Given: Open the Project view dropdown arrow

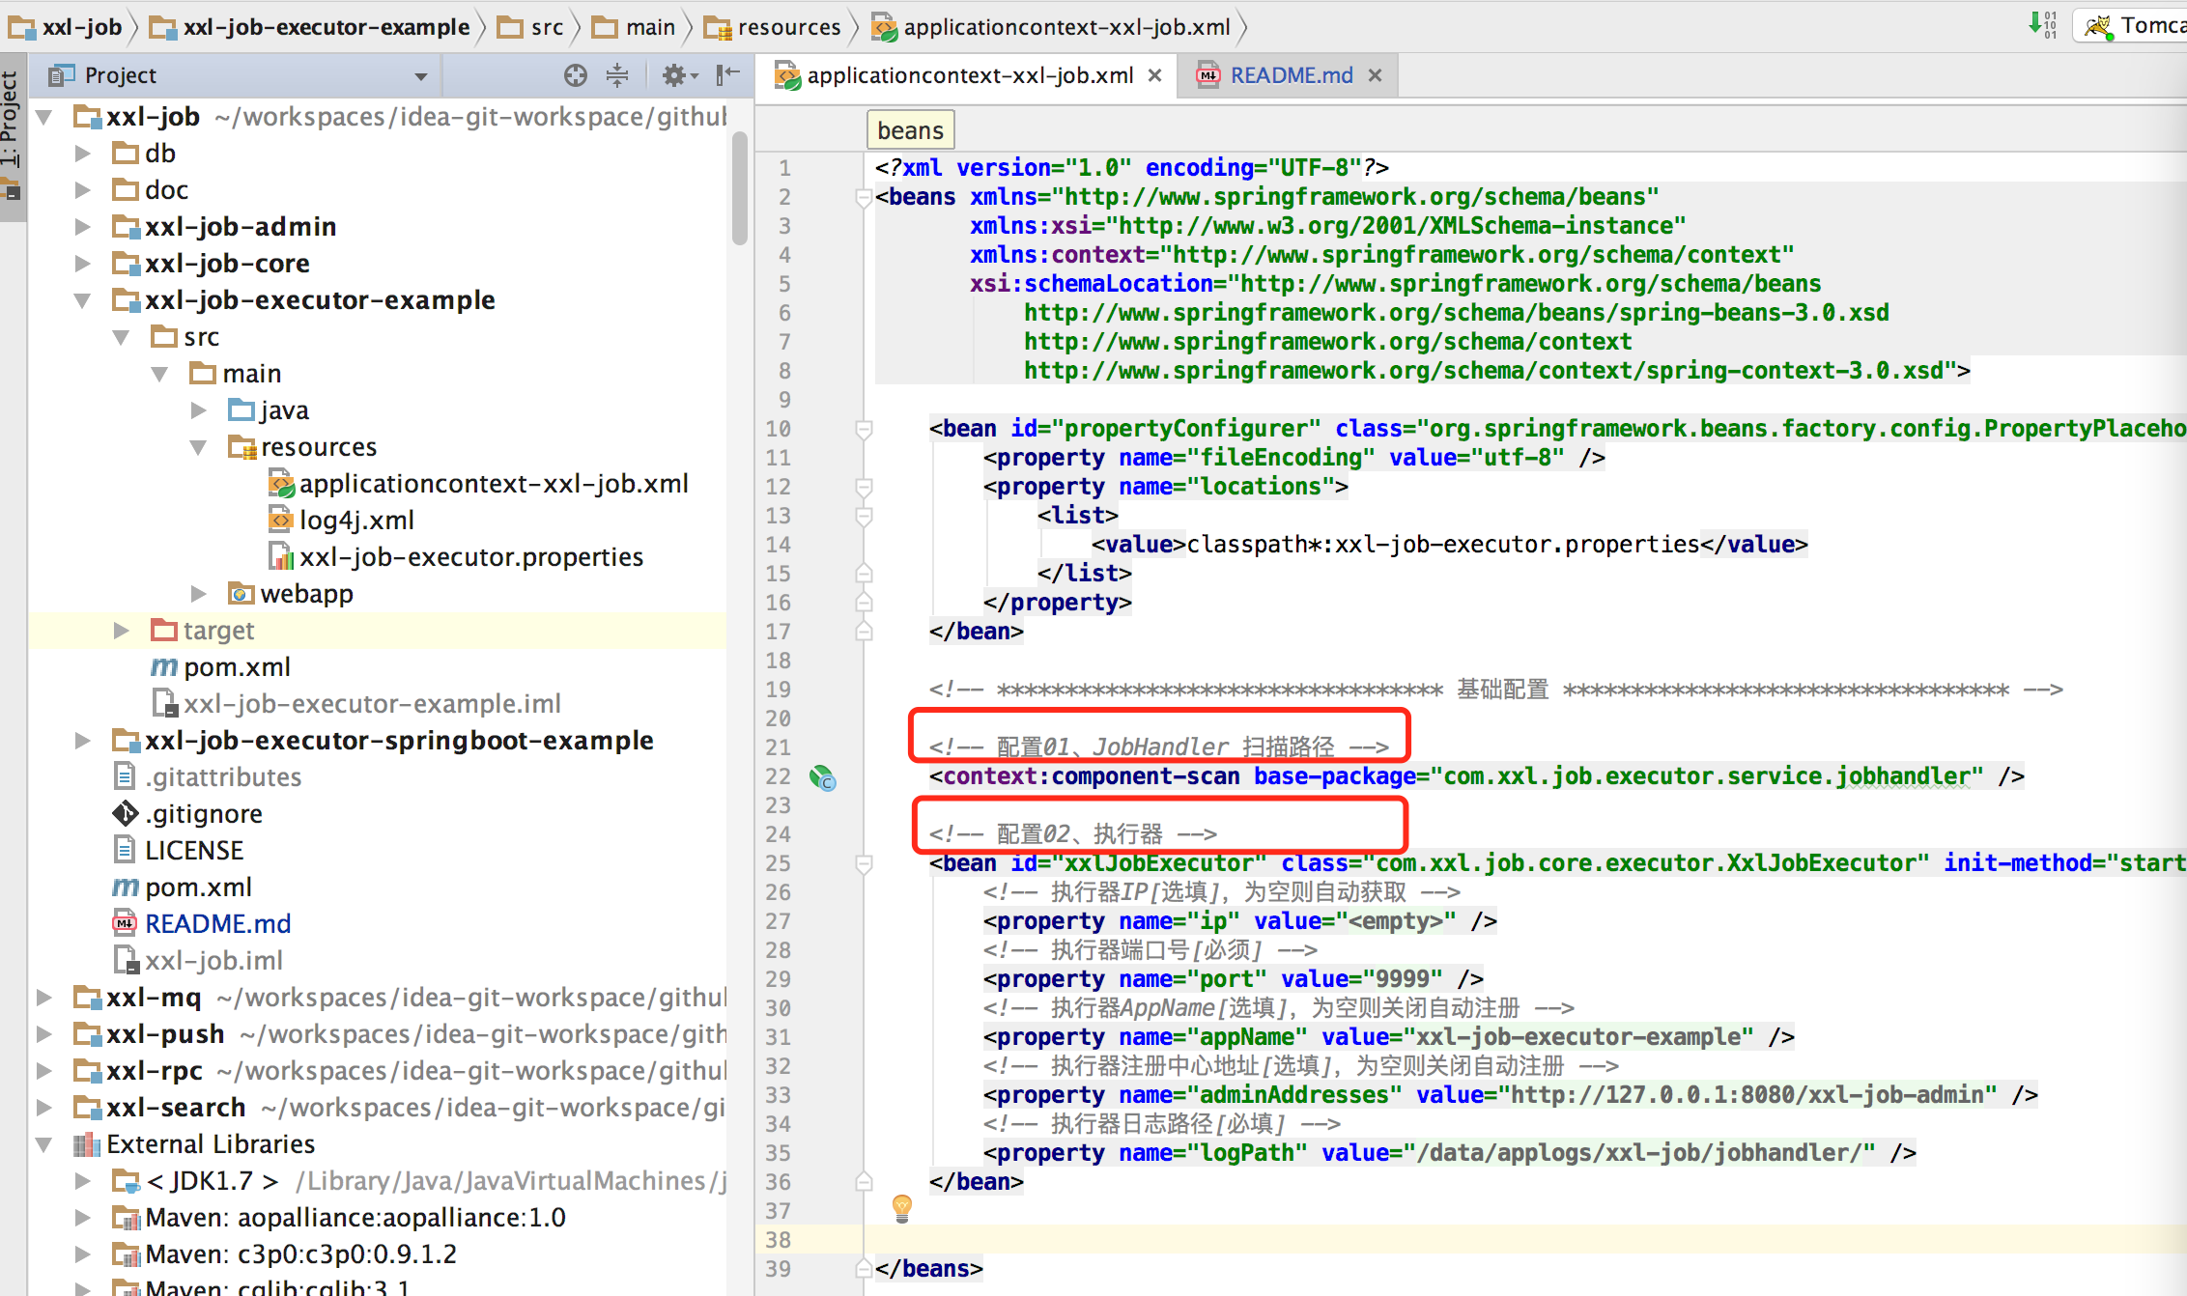Looking at the screenshot, I should tap(421, 76).
